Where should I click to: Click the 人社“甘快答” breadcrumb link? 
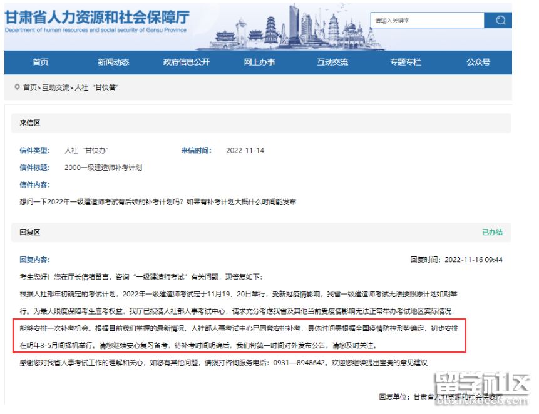[97, 88]
